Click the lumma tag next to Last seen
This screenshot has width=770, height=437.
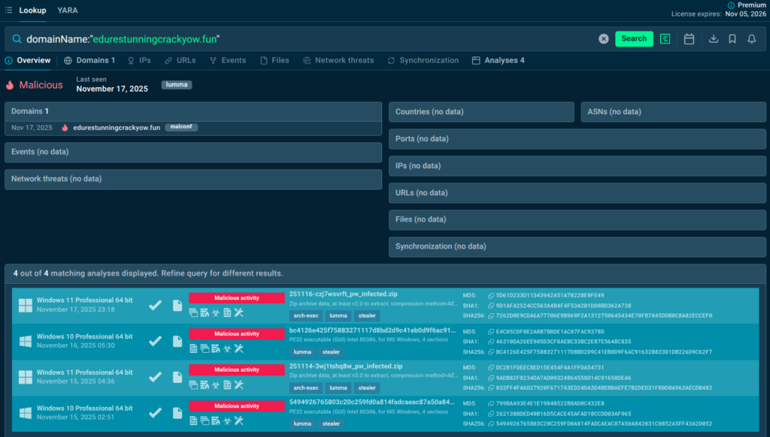(x=176, y=85)
